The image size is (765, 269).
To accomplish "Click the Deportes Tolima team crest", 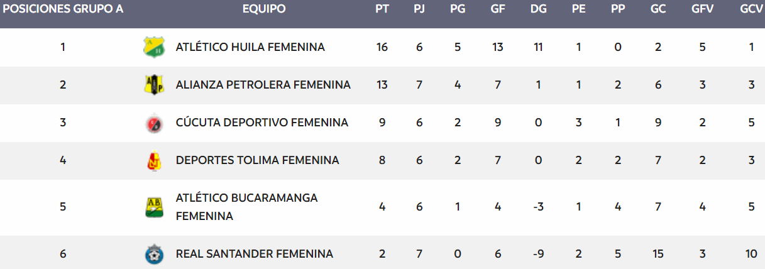I will pos(154,161).
